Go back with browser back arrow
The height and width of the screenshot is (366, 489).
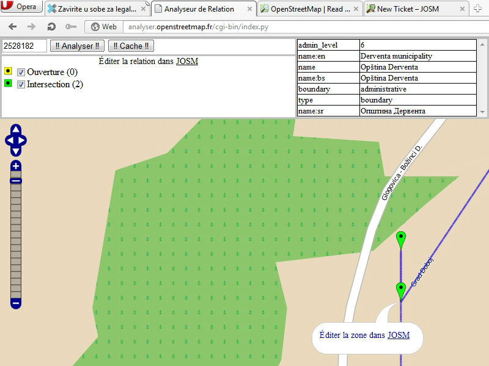click(13, 27)
